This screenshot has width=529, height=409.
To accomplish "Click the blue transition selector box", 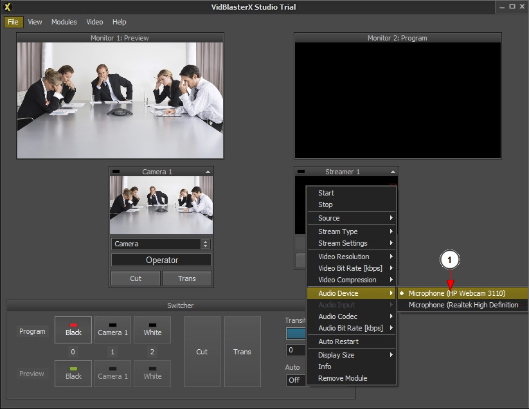I will pos(296,333).
